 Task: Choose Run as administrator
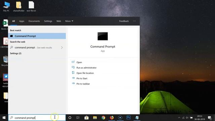coord(86,68)
